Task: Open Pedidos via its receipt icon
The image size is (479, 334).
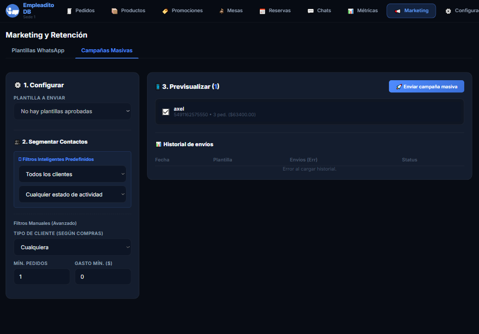Action: coord(69,11)
